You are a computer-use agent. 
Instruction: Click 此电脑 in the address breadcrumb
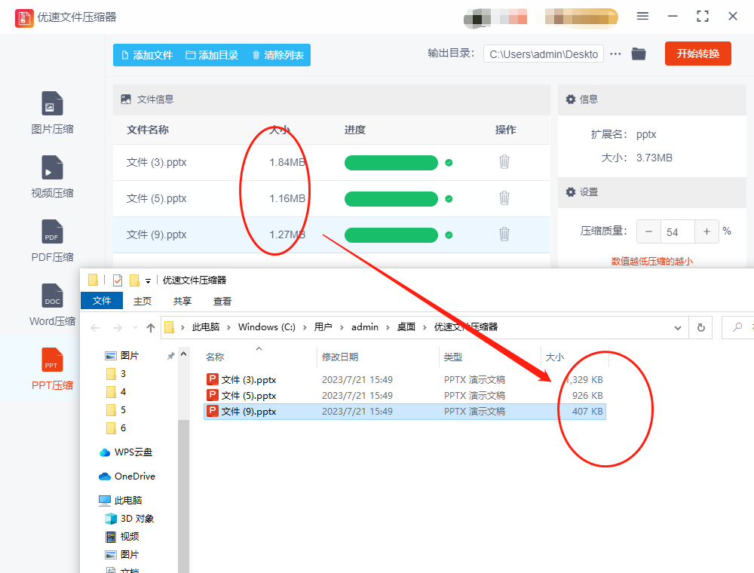[x=205, y=327]
